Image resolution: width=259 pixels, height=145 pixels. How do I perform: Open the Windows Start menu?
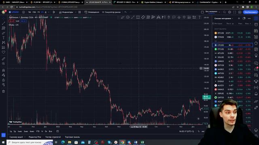point(3,142)
